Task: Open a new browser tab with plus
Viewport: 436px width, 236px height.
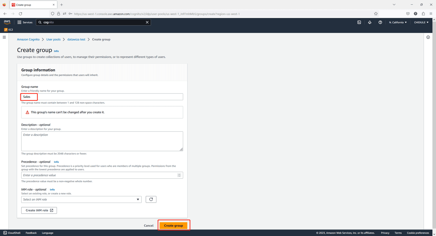Action: (62, 5)
